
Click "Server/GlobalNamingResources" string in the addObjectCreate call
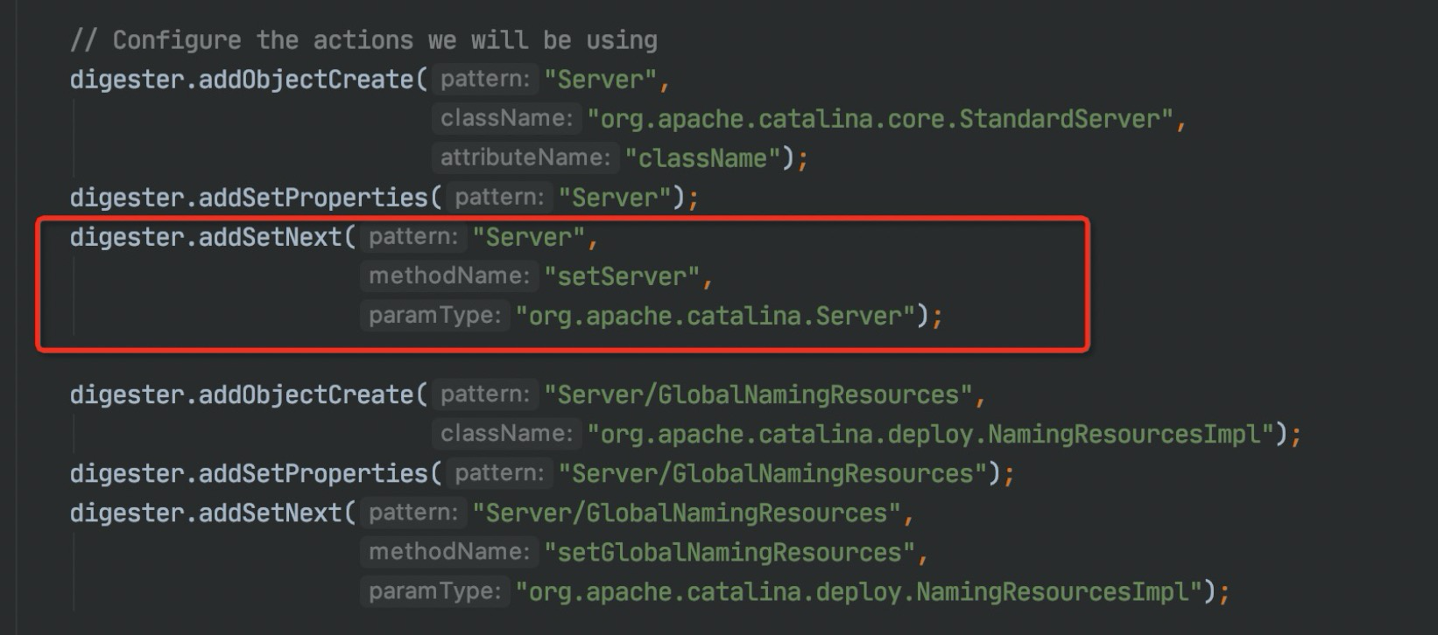pos(758,394)
